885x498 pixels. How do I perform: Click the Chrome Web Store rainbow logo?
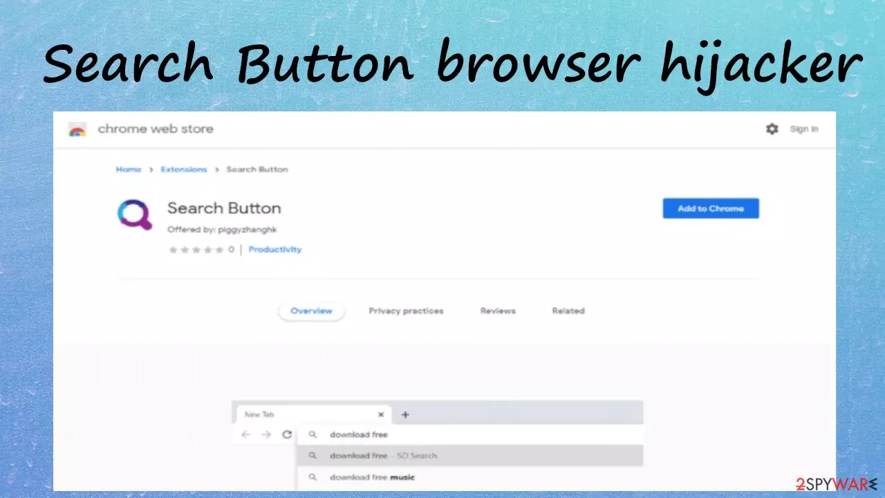click(x=77, y=129)
